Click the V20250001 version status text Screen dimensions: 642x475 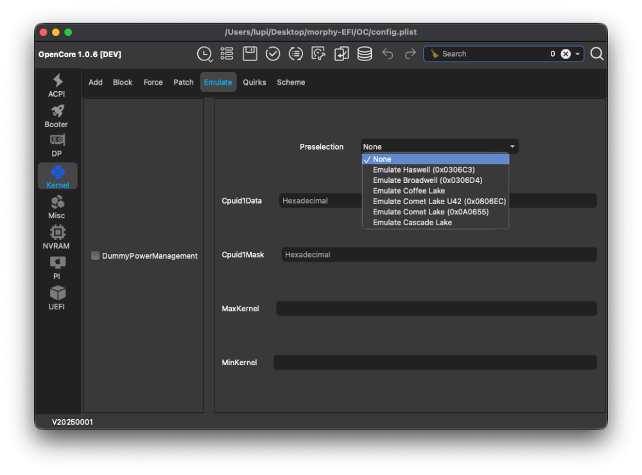coord(73,422)
